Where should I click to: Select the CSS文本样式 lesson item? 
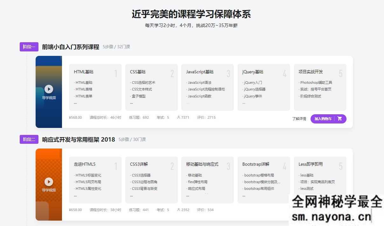(142, 89)
